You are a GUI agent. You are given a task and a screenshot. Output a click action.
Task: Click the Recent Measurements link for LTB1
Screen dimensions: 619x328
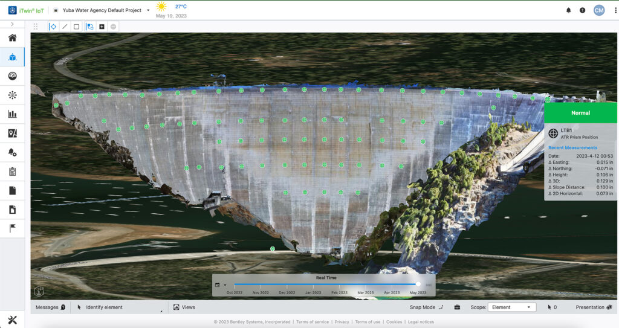[x=572, y=148]
